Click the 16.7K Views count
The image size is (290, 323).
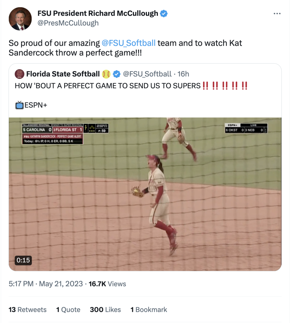(x=107, y=284)
